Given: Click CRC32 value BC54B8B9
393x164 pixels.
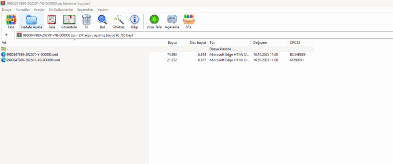Looking at the screenshot, I should [297, 54].
